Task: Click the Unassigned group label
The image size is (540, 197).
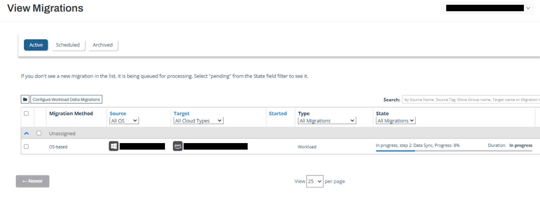Action: click(62, 133)
